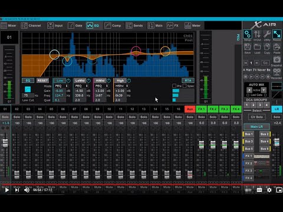Click the YouTube miniplayer icon
The height and width of the screenshot is (212, 283).
click(279, 190)
